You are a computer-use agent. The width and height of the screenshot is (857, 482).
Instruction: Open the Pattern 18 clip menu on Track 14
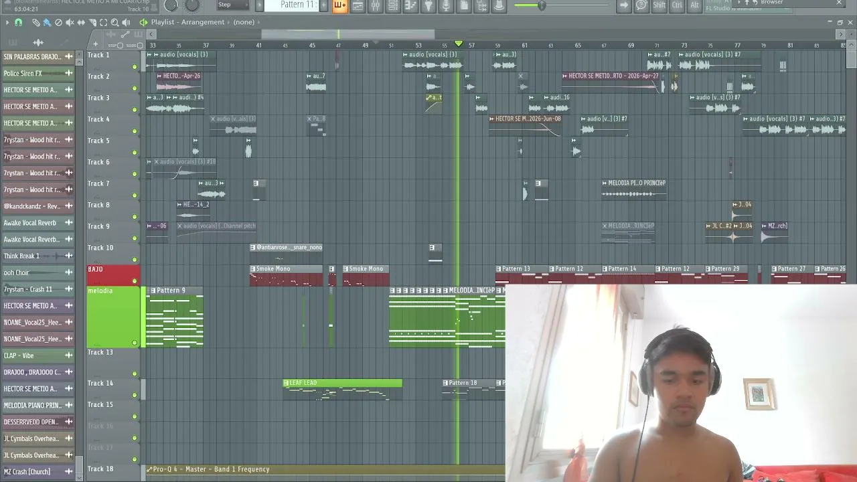(445, 383)
